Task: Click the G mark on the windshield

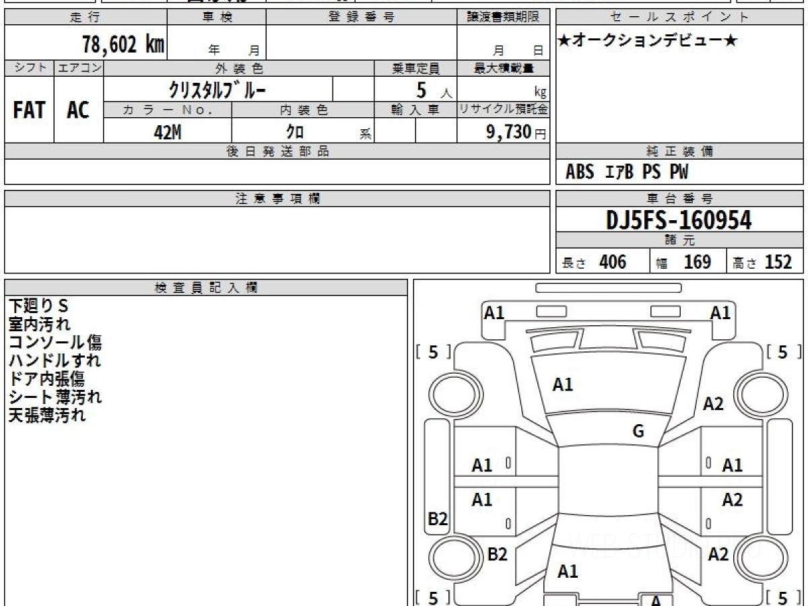Action: 638,432
